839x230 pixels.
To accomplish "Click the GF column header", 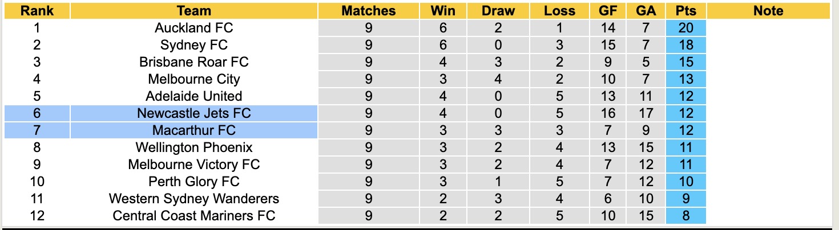I will 608,11.
